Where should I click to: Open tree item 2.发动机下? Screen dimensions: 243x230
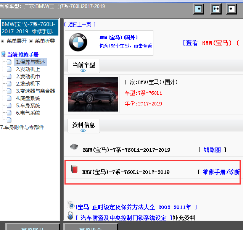[28, 84]
